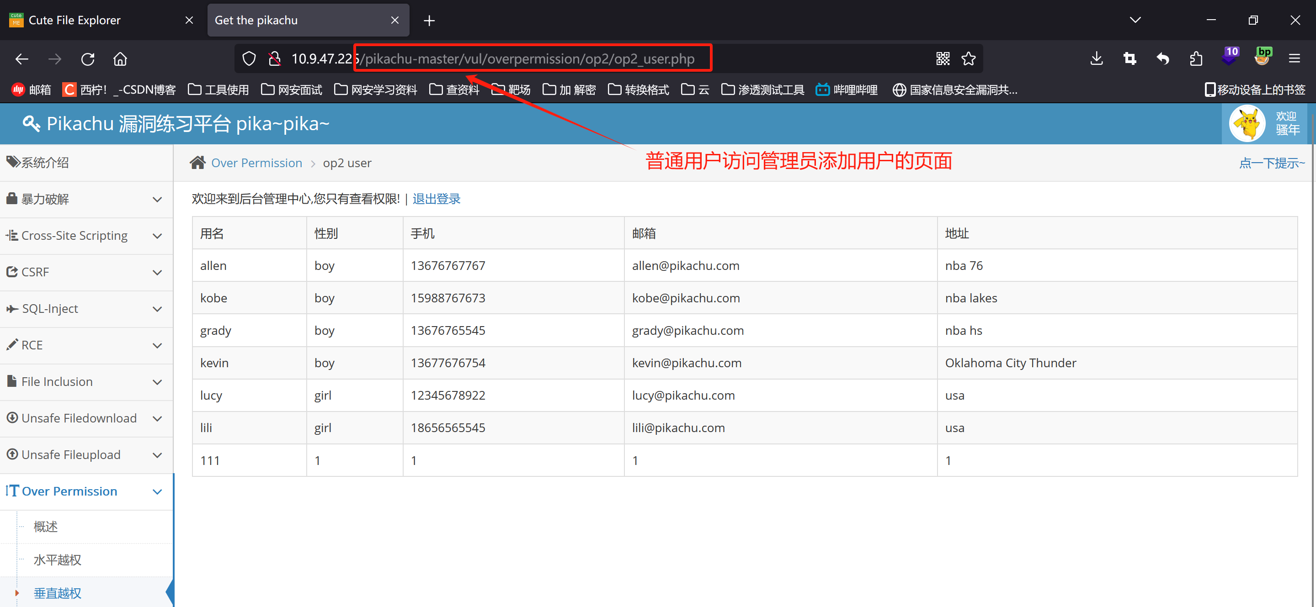Viewport: 1316px width, 607px height.
Task: Open the 加 解密 bookmark folder
Action: 570,90
